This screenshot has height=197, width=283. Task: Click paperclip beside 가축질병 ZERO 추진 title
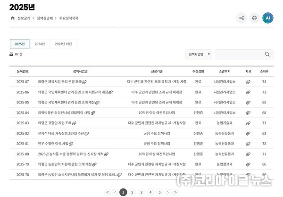(87, 134)
